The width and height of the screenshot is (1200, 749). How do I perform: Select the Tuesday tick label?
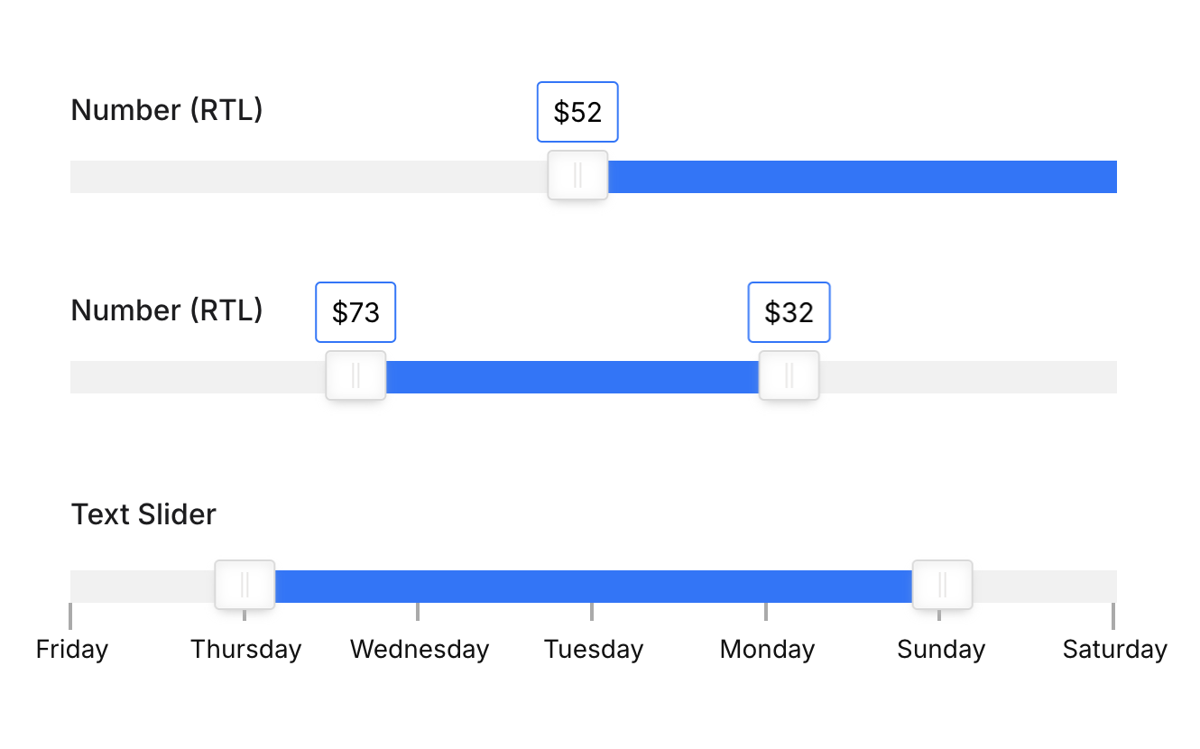point(594,649)
